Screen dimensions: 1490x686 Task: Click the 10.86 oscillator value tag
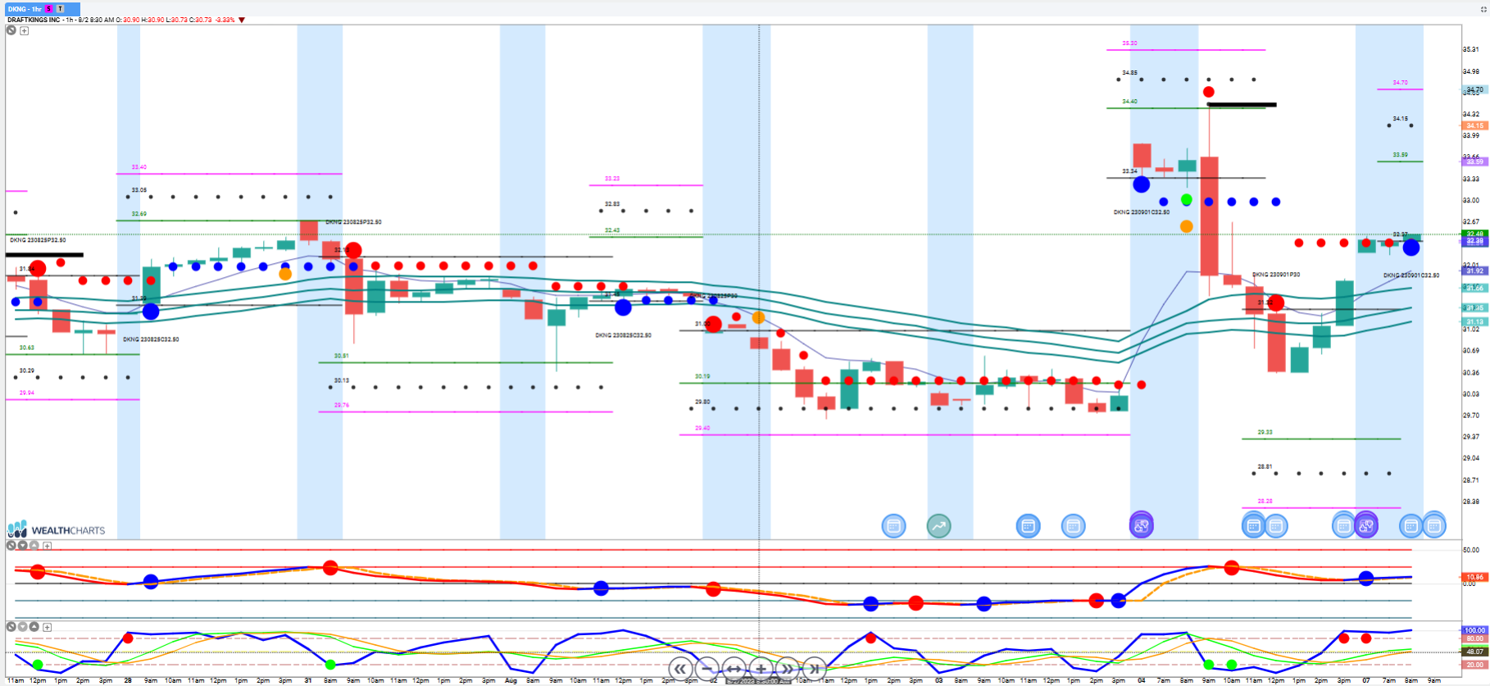1475,577
